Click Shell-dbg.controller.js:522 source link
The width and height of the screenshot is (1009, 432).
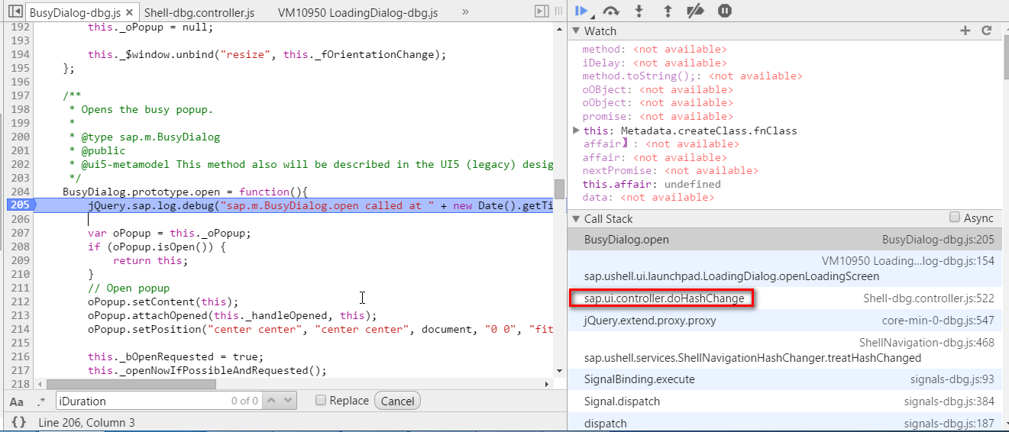click(929, 298)
